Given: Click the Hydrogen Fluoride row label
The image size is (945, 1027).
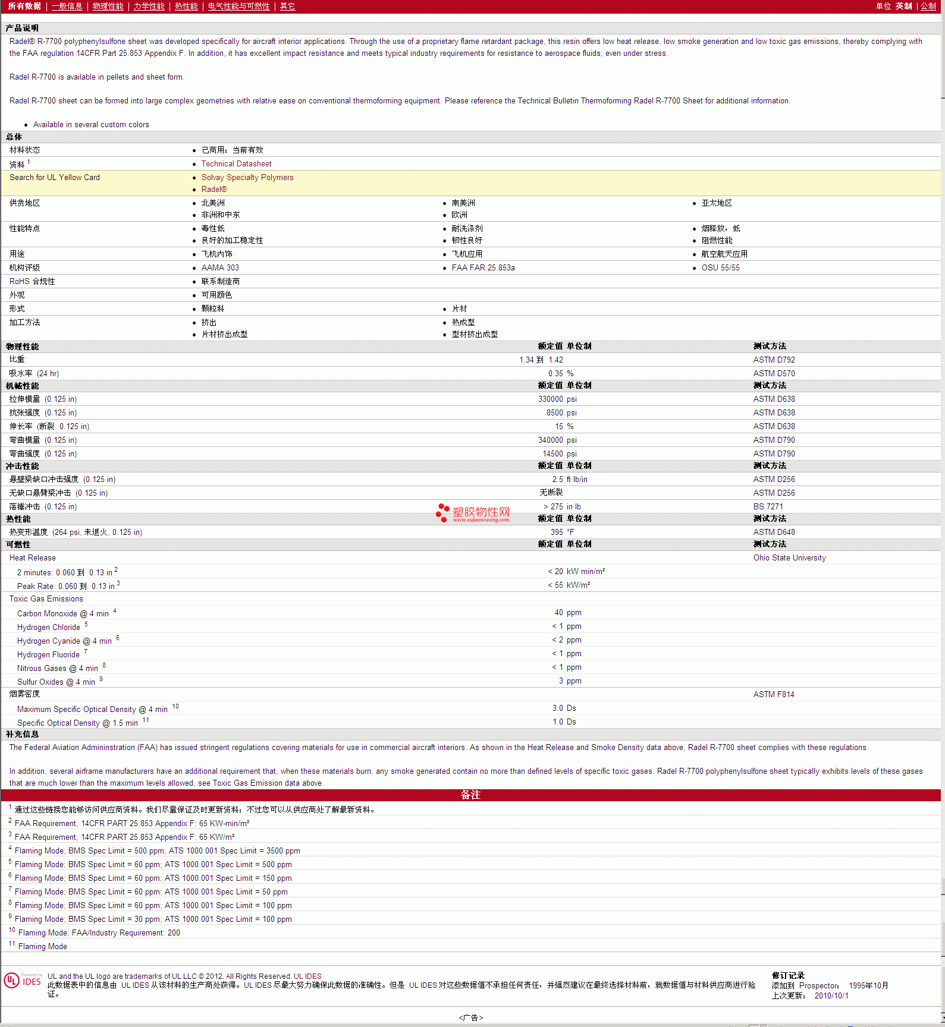Looking at the screenshot, I should coord(48,654).
